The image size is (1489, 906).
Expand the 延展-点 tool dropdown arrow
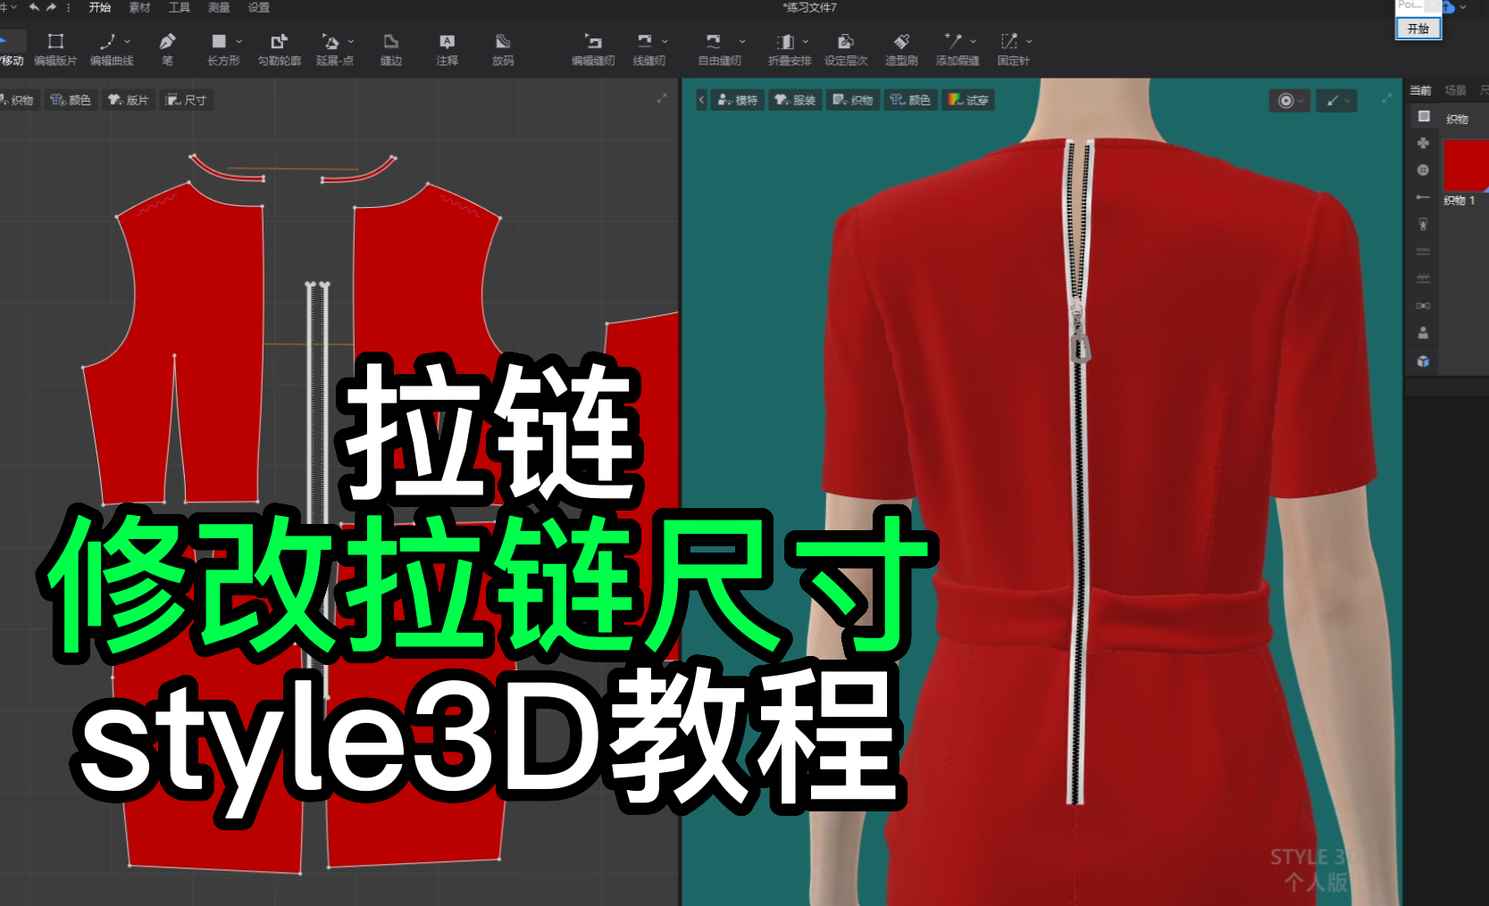350,41
